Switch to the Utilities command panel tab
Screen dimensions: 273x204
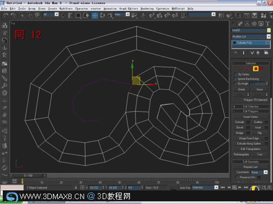(268, 23)
